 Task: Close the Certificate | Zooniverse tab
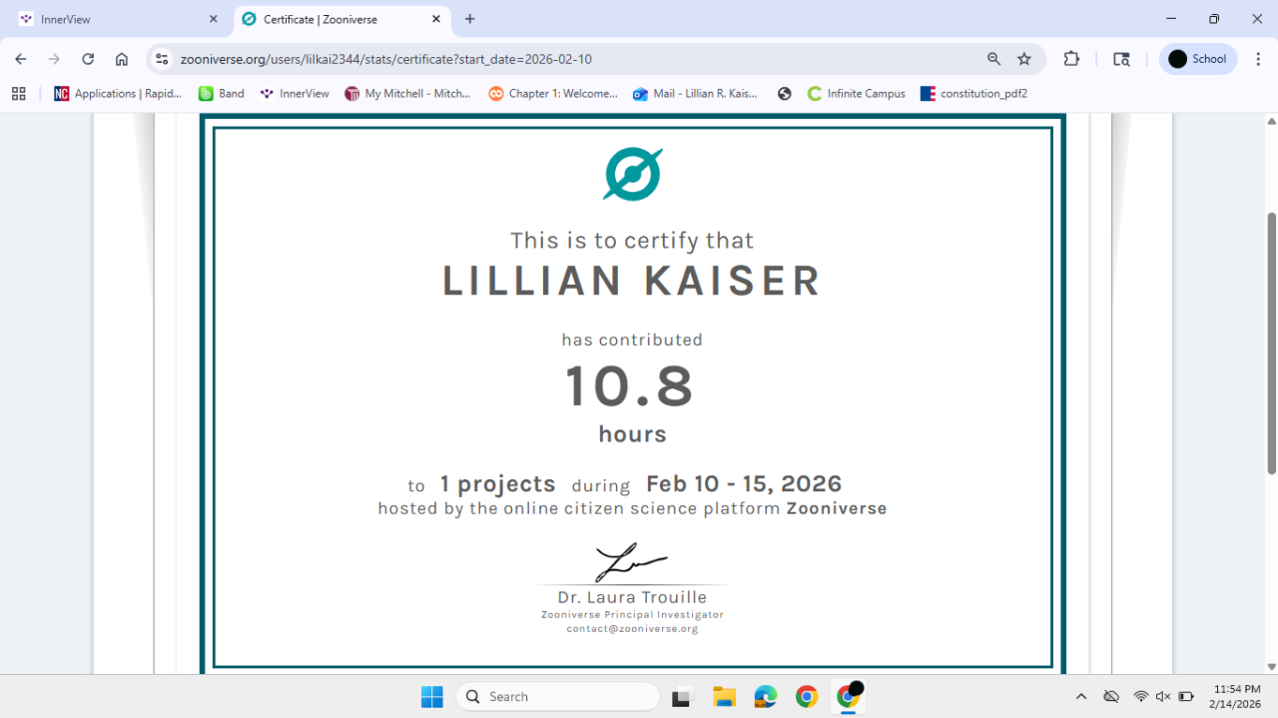click(x=436, y=19)
